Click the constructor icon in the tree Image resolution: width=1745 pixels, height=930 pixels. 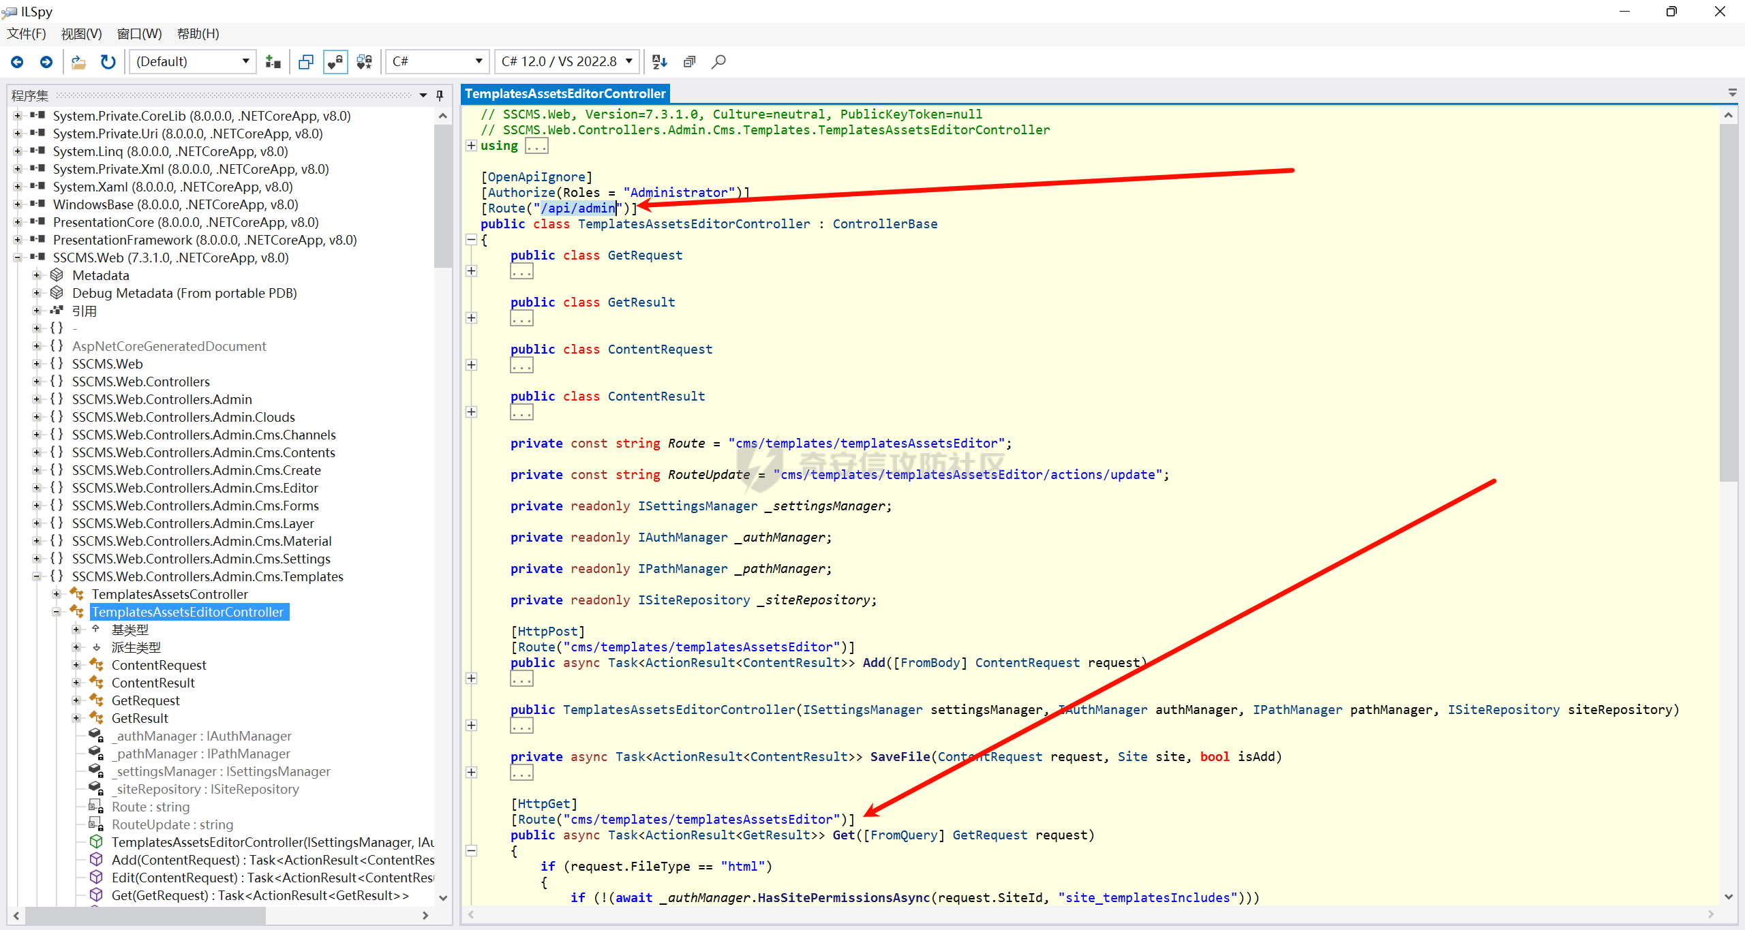(x=96, y=842)
